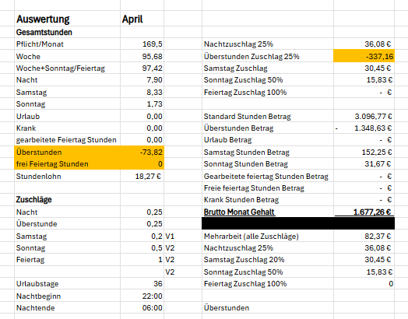The height and width of the screenshot is (319, 408).
Task: Click the bottom-right 'Überstunden' label
Action: click(227, 308)
